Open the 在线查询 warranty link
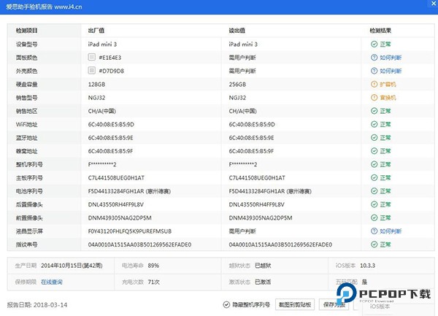The width and height of the screenshot is (438, 316). pos(52,282)
